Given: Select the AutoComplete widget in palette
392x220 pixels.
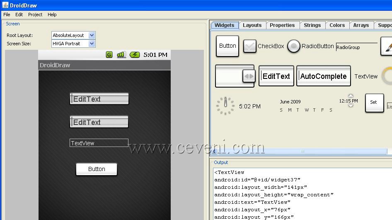Looking at the screenshot, I should click(324, 76).
